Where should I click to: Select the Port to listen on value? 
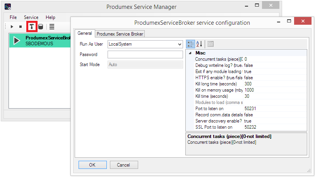coord(275,109)
